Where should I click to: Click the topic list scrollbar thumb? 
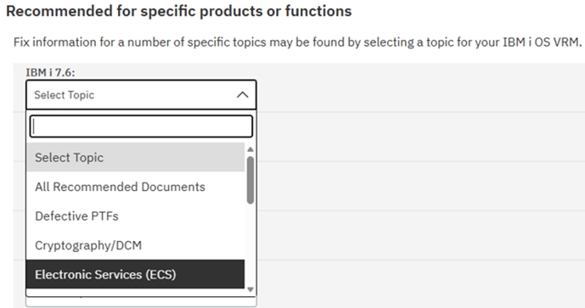click(x=250, y=180)
